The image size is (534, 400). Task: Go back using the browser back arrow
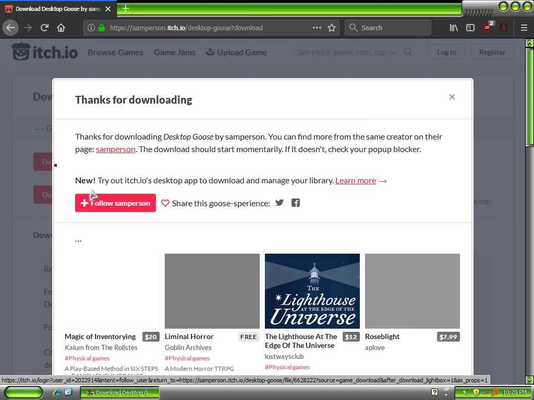point(10,28)
